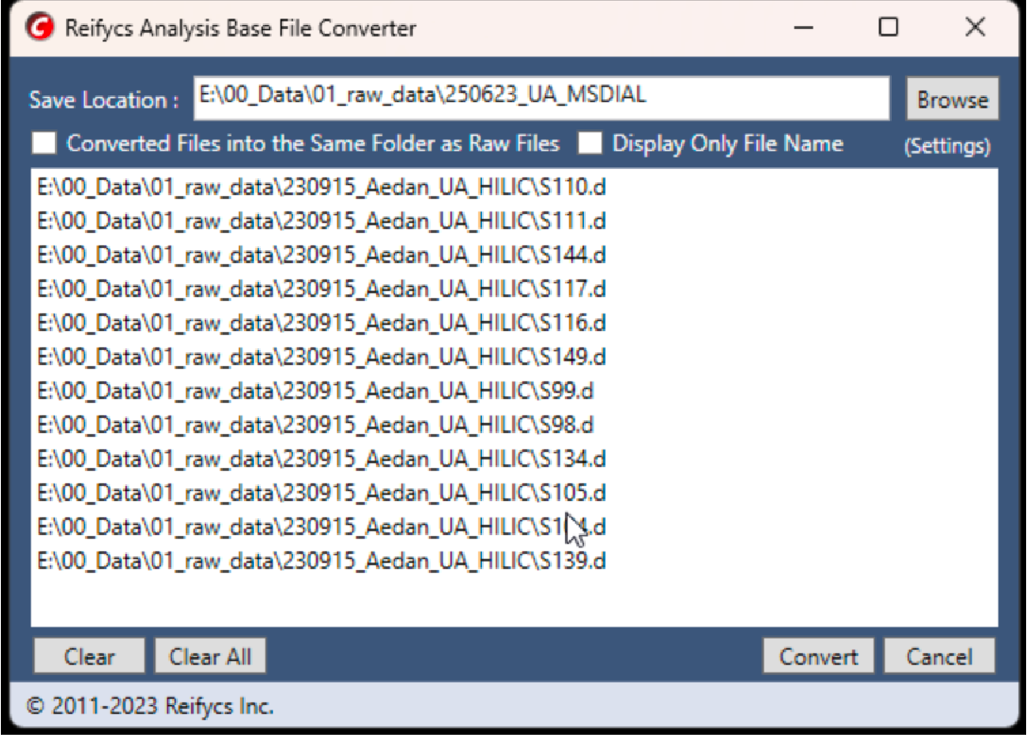Minimize the File Converter window
The width and height of the screenshot is (1027, 735).
tap(804, 28)
